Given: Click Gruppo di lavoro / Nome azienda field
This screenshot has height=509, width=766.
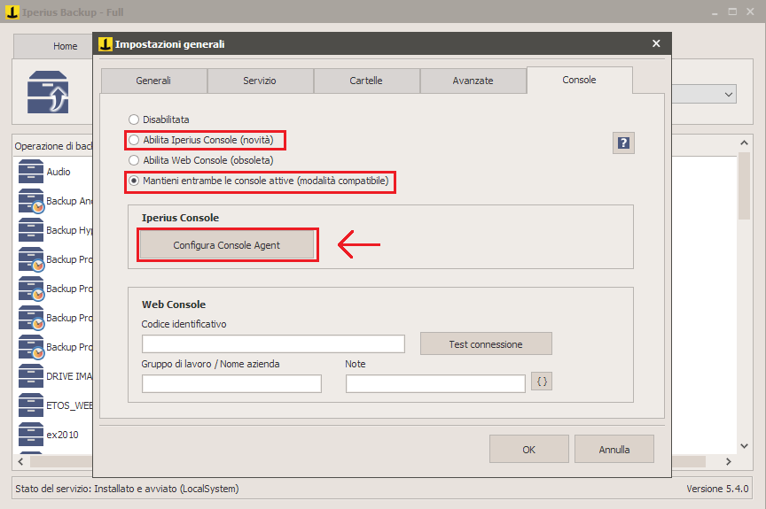Looking at the screenshot, I should point(231,383).
